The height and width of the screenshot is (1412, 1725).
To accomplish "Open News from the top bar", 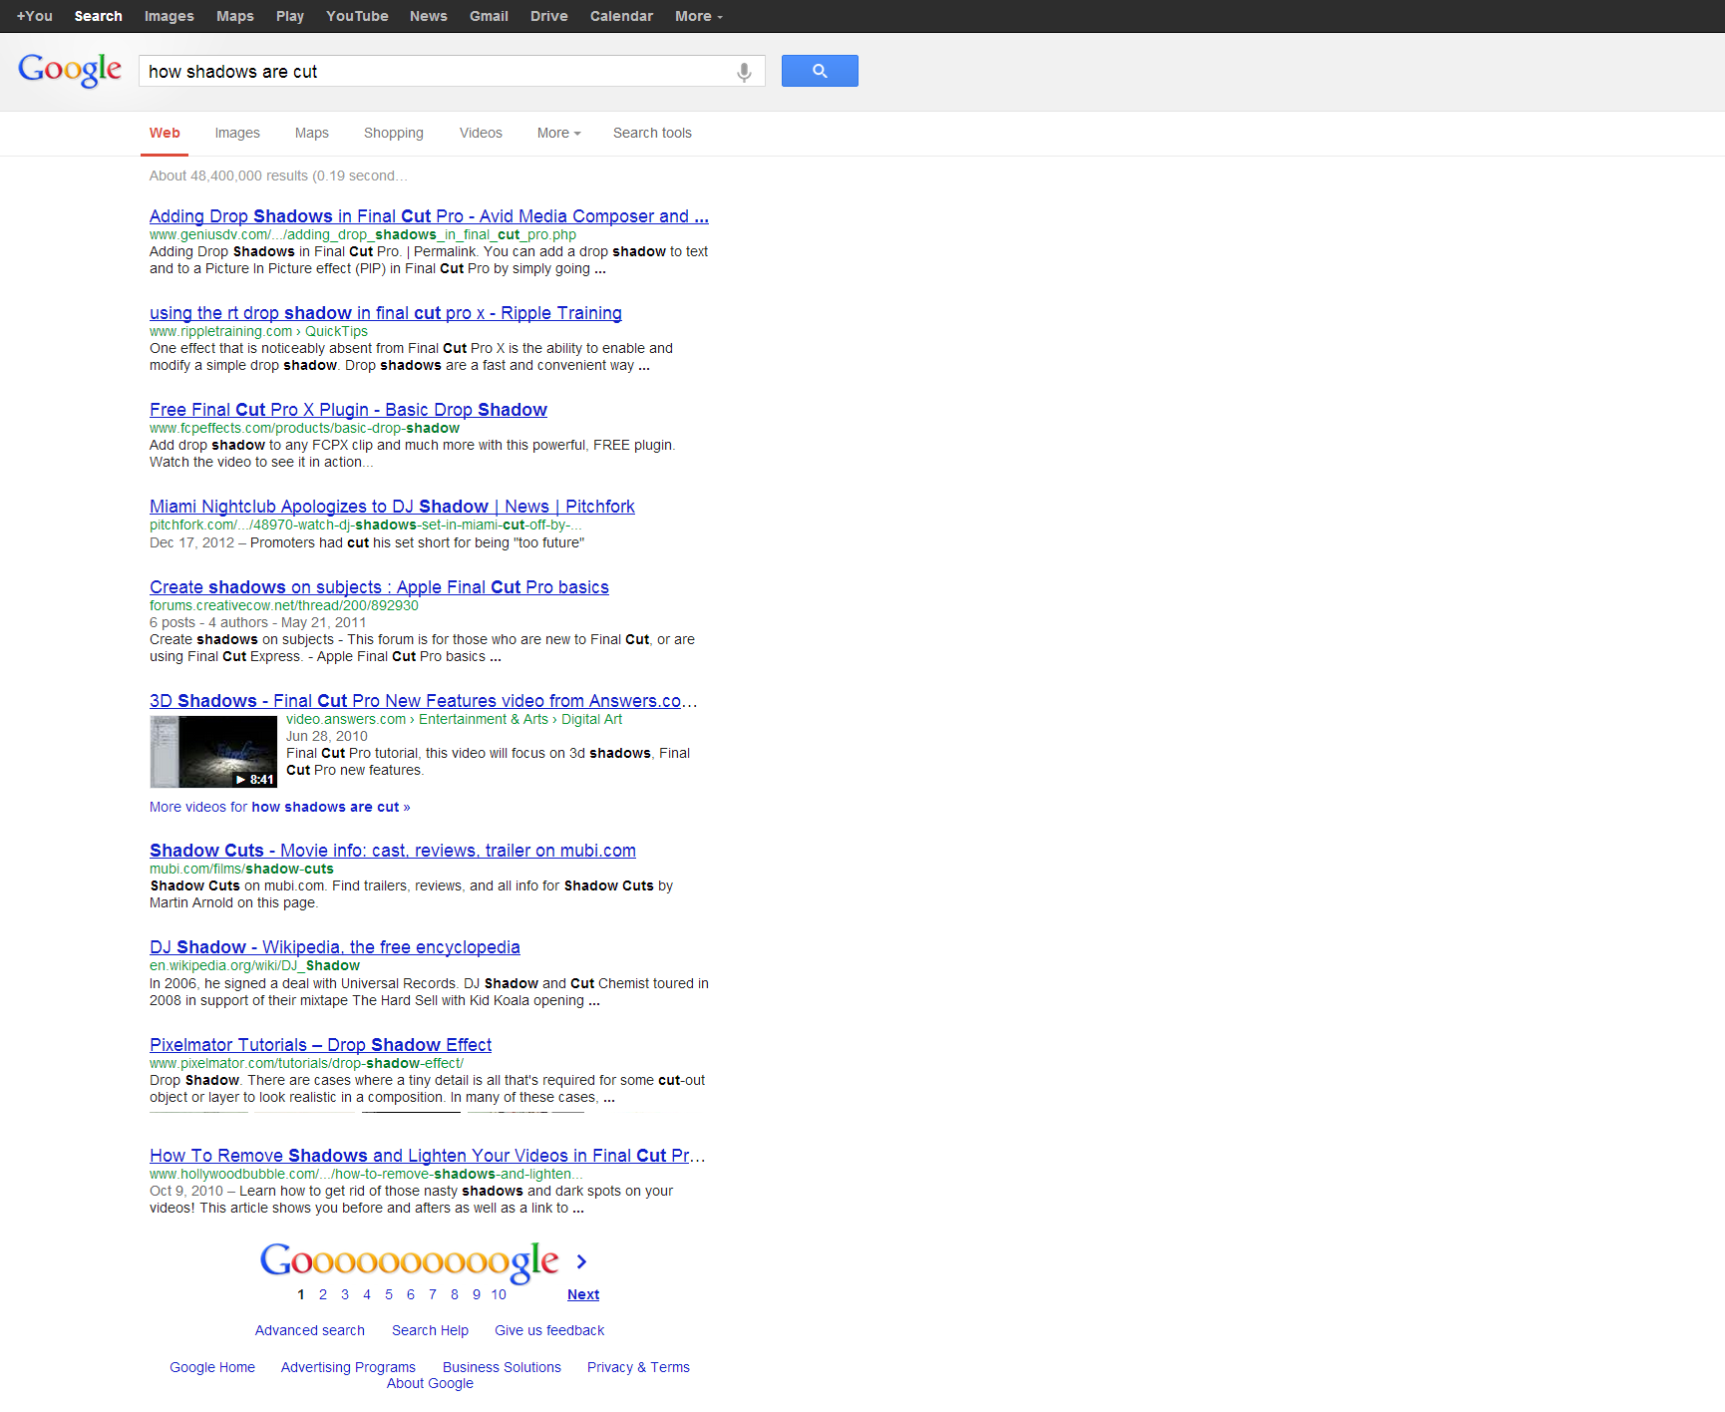I will tap(429, 16).
